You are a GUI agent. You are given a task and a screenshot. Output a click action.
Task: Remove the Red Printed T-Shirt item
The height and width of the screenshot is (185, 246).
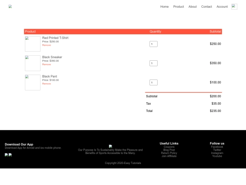click(x=46, y=45)
